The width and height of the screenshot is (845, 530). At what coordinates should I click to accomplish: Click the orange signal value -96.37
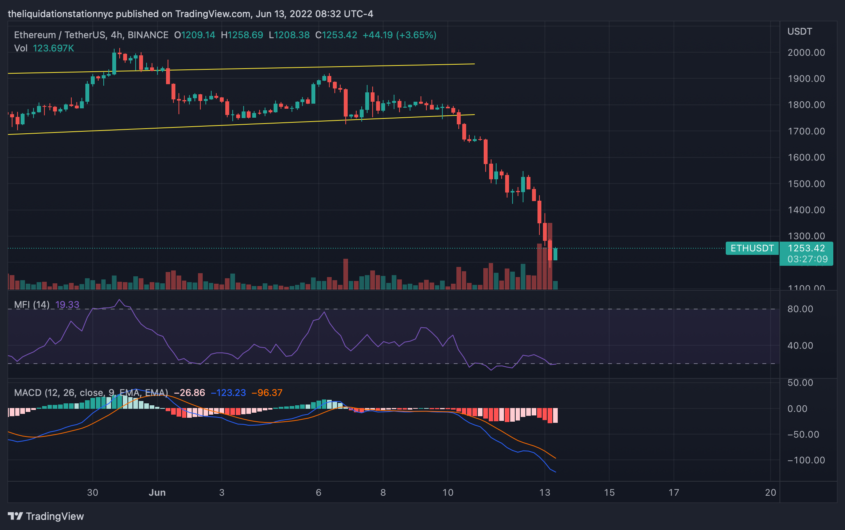pos(267,393)
